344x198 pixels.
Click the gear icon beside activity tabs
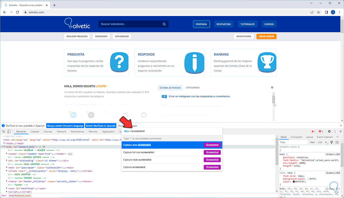[272, 87]
